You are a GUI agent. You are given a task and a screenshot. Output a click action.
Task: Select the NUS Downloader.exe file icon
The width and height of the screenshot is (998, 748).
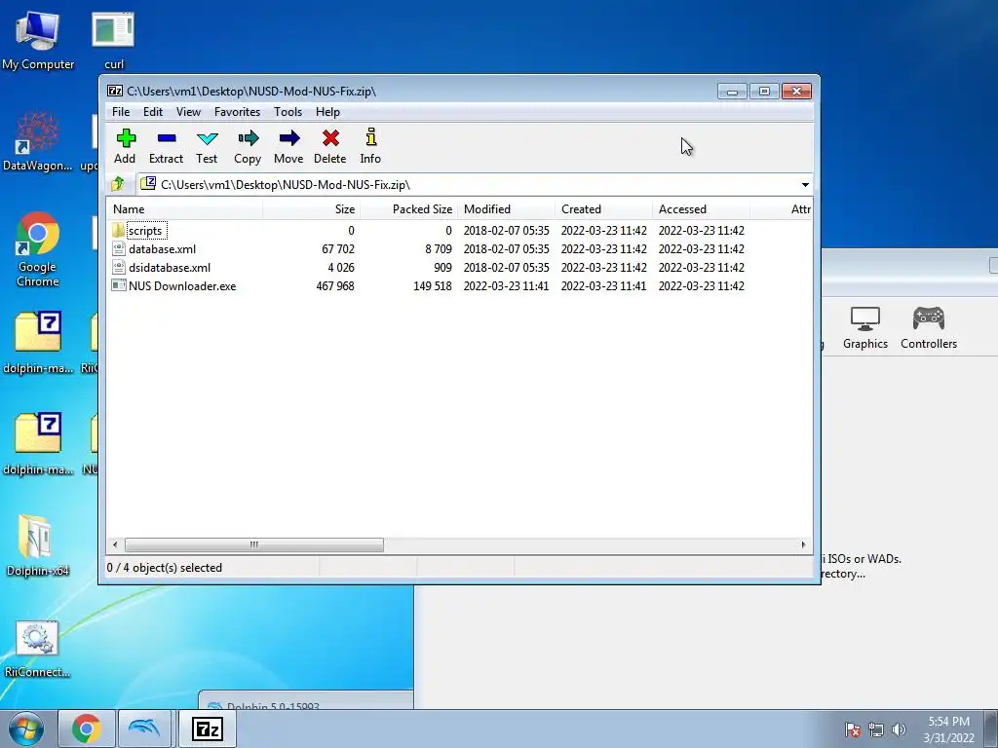(x=118, y=285)
